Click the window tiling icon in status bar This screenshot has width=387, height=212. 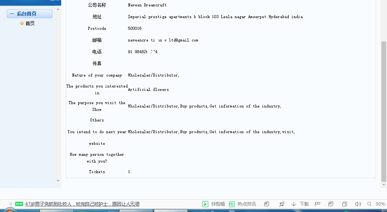click(x=345, y=204)
